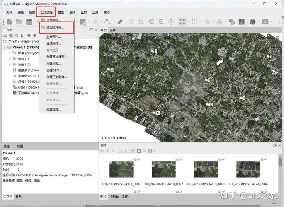The width and height of the screenshot is (284, 207).
Task: Float the workspace panel with undock icon
Action: [x=91, y=30]
